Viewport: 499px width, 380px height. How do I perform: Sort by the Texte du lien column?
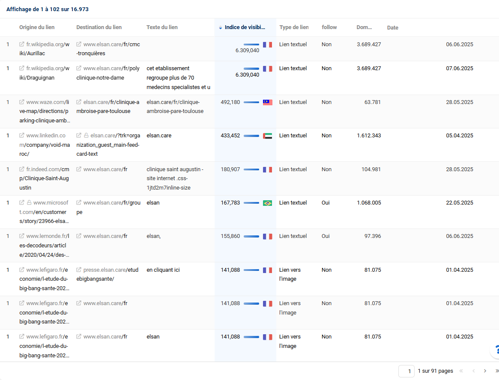pos(162,27)
